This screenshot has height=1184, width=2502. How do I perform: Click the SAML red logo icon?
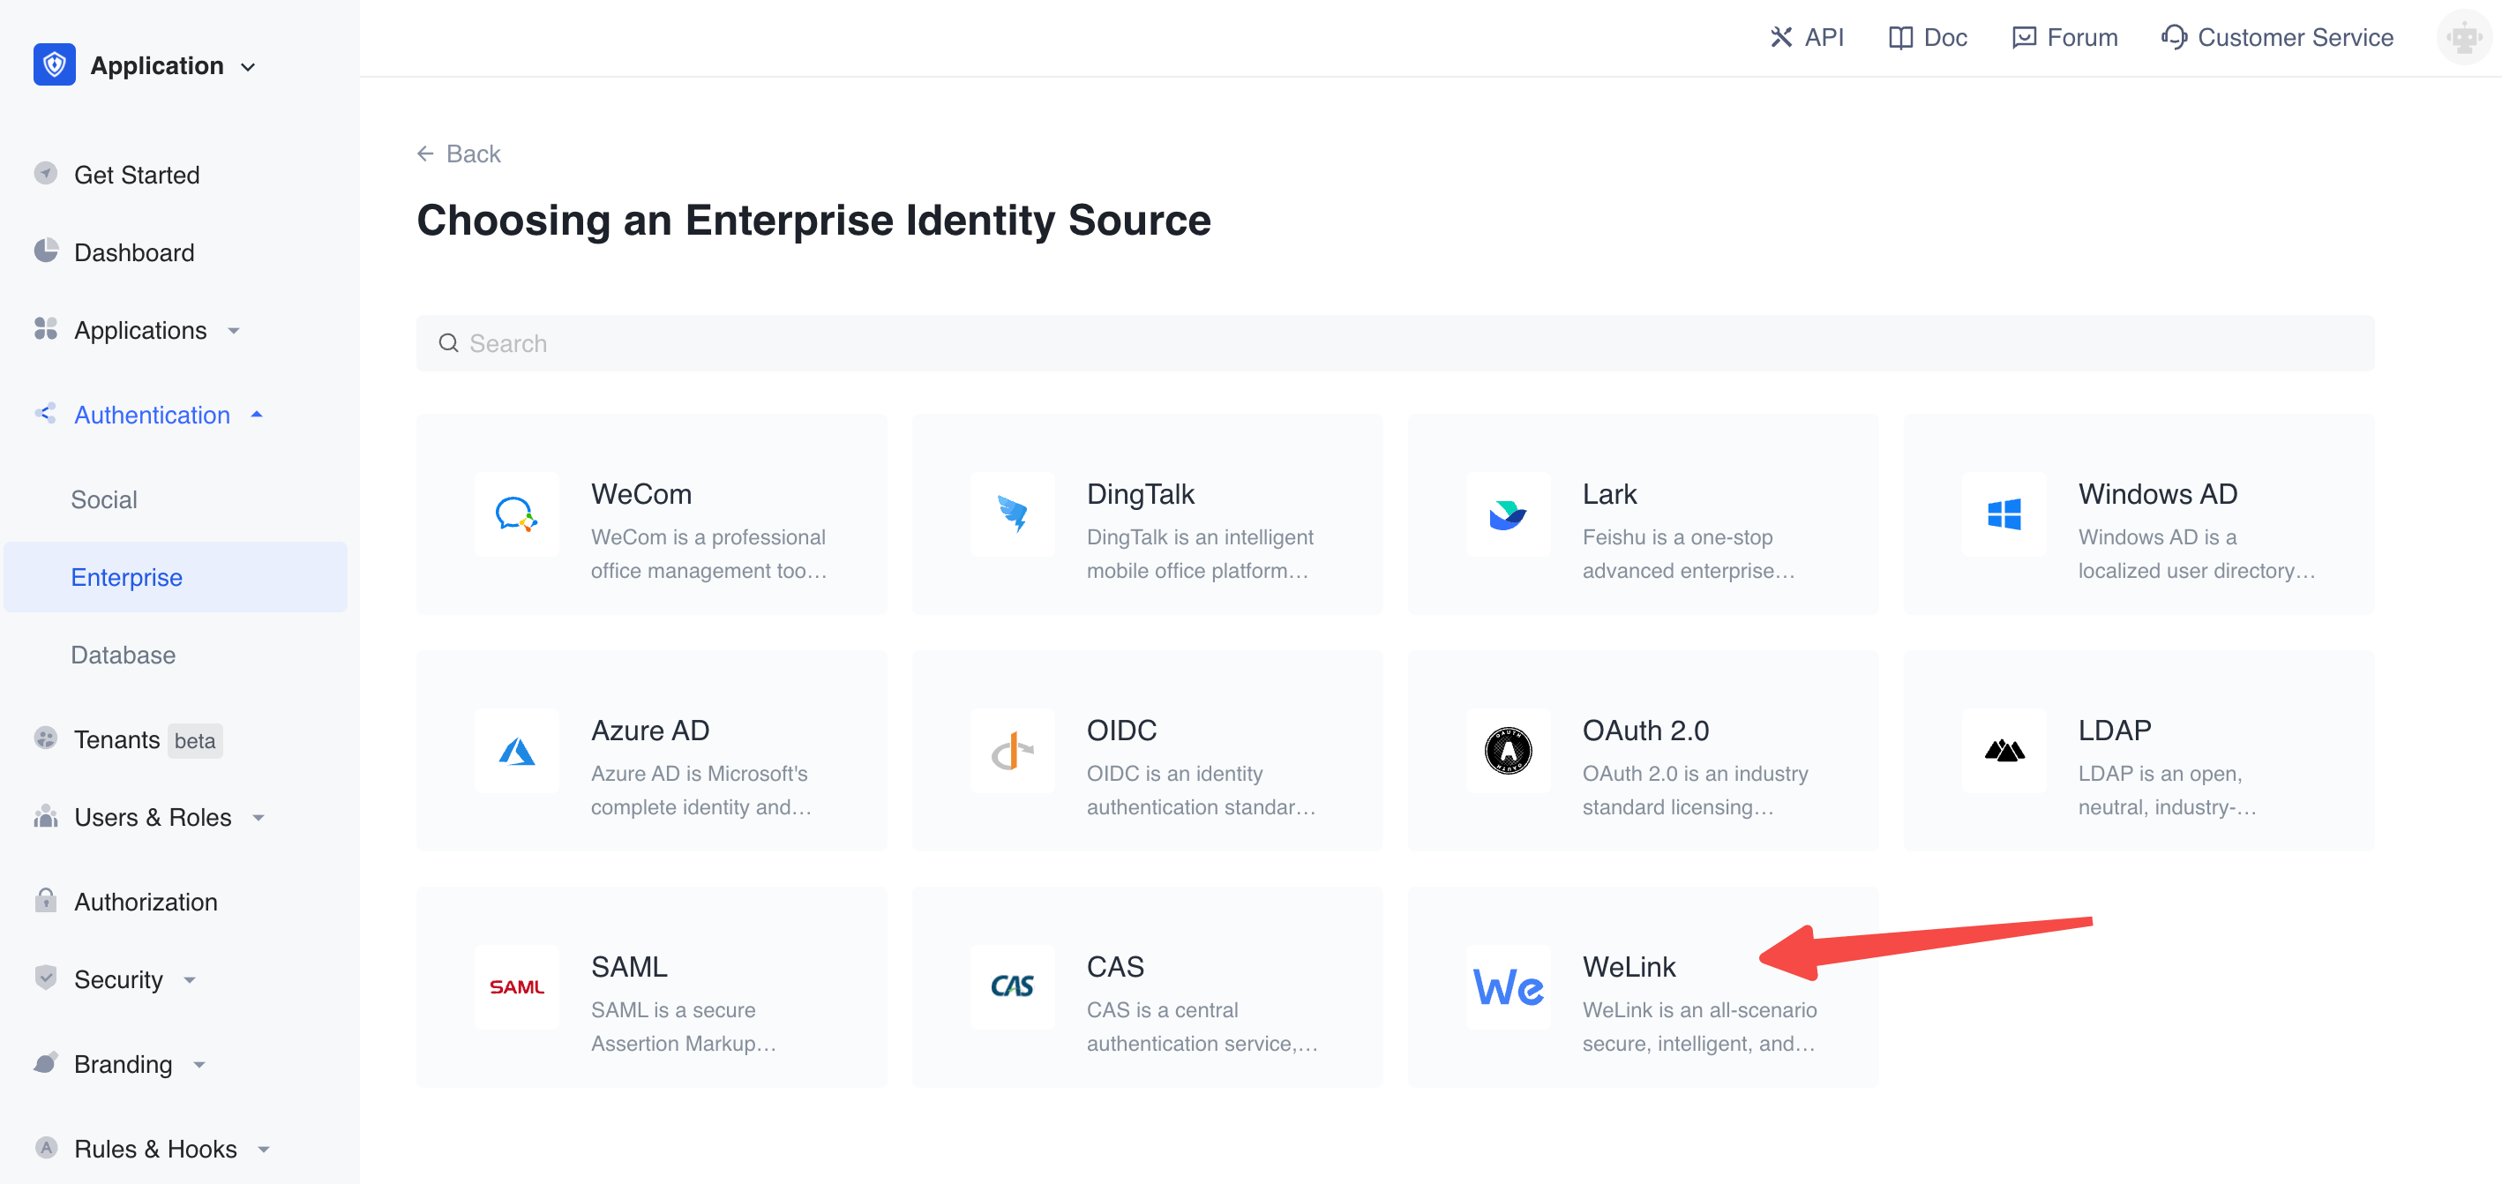point(516,987)
